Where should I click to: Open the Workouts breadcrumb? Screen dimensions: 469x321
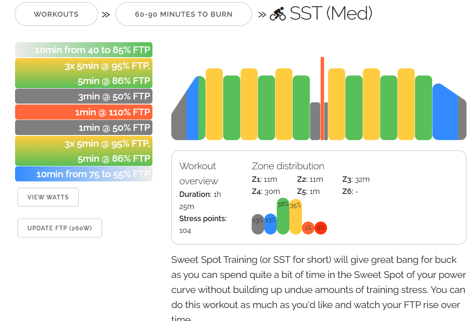point(56,14)
